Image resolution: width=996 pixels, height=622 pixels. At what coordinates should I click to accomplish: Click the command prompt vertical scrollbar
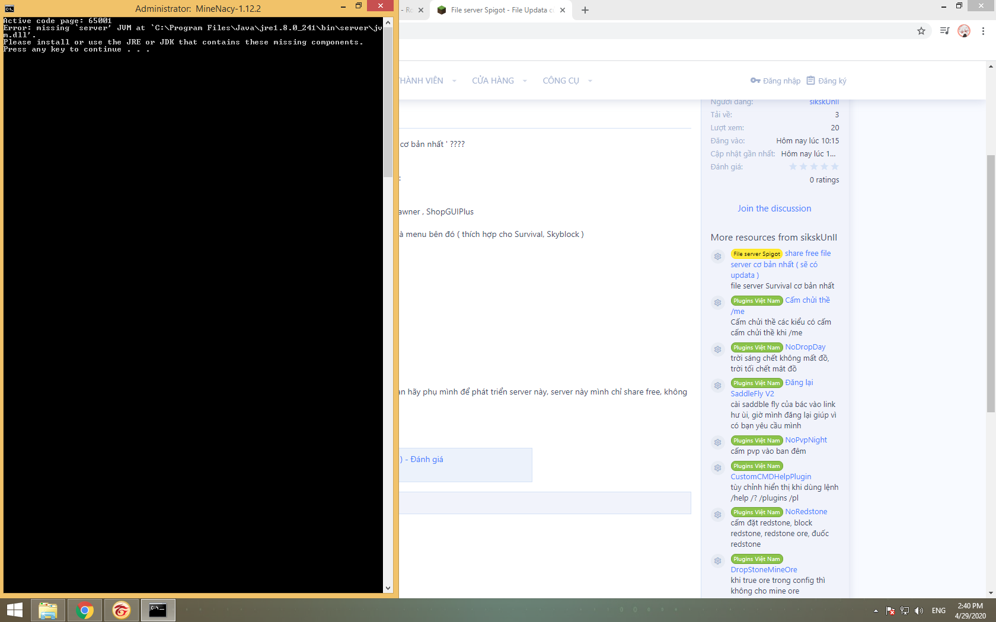point(388,296)
